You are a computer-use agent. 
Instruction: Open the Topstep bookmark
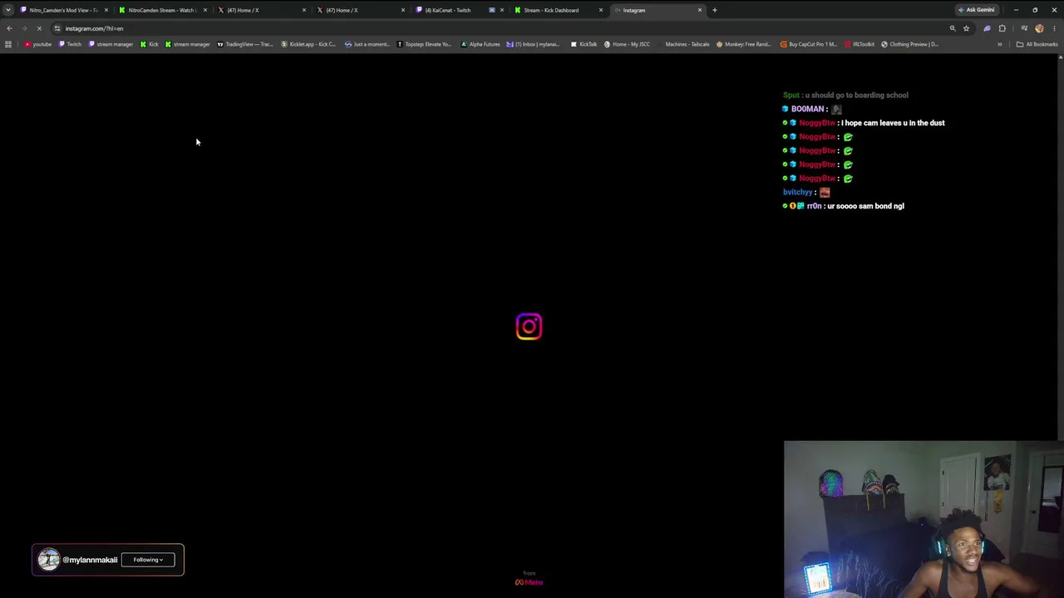point(423,44)
